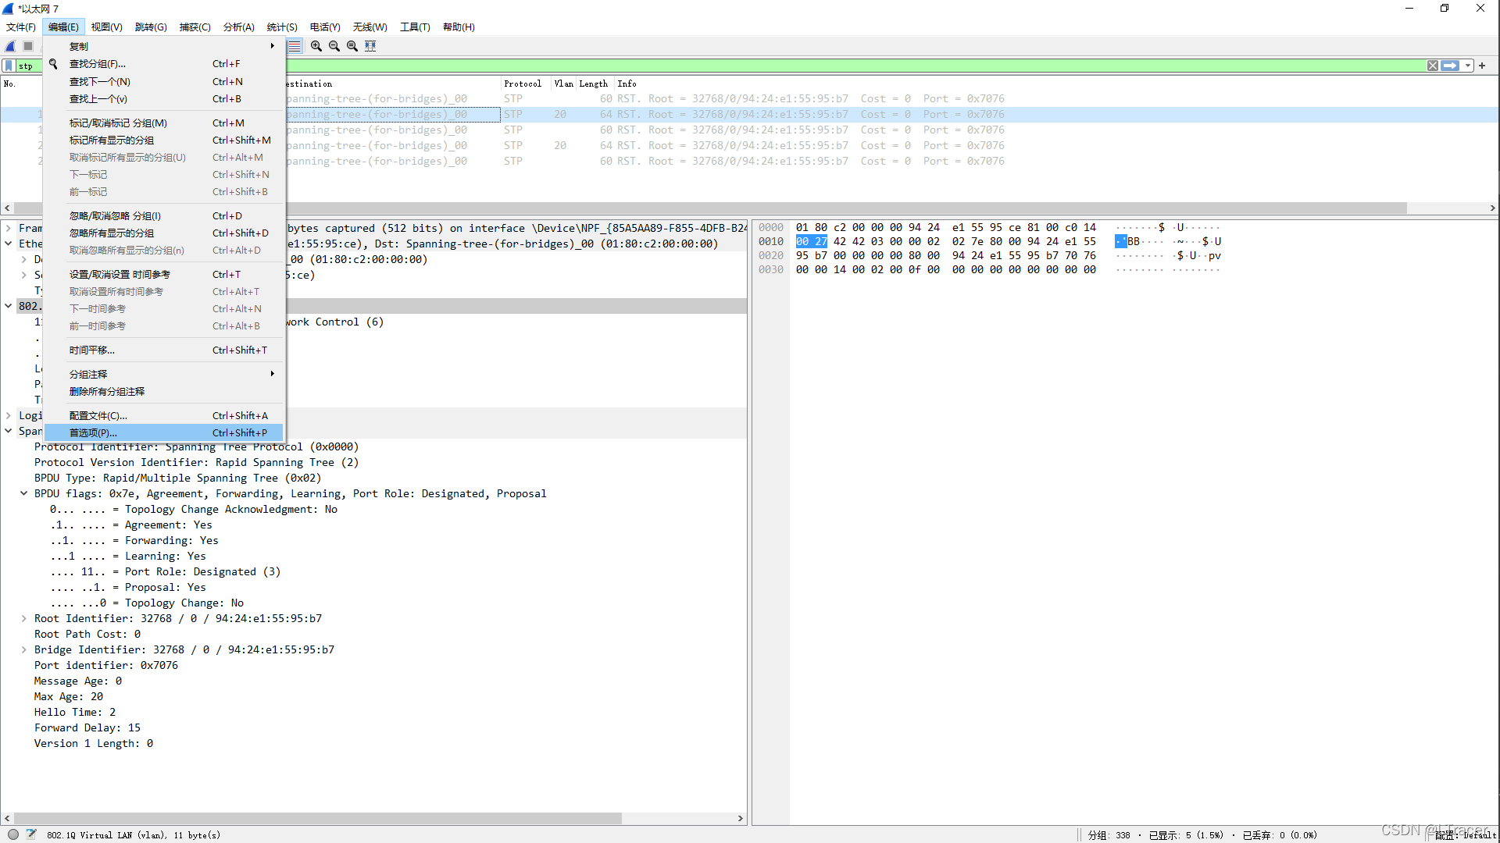Toggle the colorize packet list icon
This screenshot has height=843, width=1500.
pyautogui.click(x=295, y=46)
